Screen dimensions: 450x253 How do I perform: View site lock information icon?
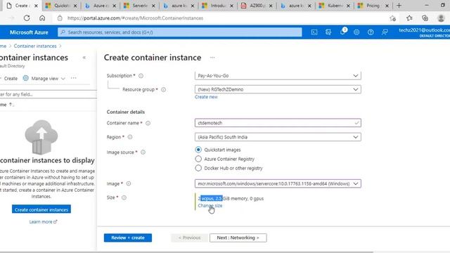tap(60, 18)
